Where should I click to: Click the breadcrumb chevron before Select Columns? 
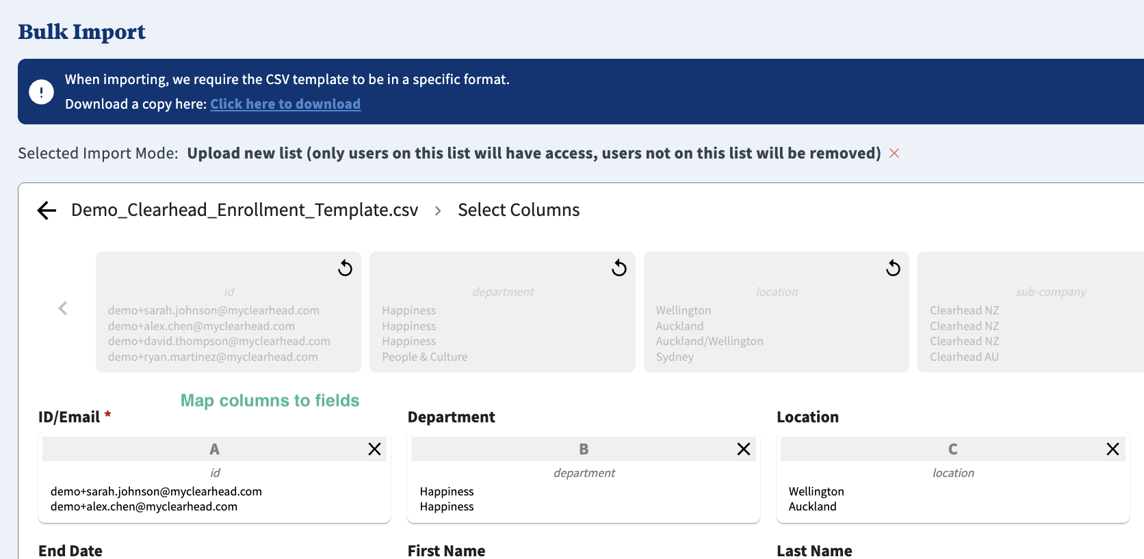click(x=438, y=210)
